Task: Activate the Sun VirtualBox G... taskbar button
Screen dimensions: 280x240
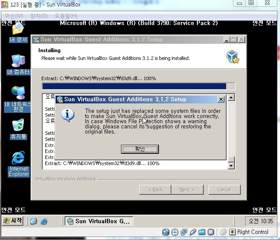Action: tap(99, 221)
